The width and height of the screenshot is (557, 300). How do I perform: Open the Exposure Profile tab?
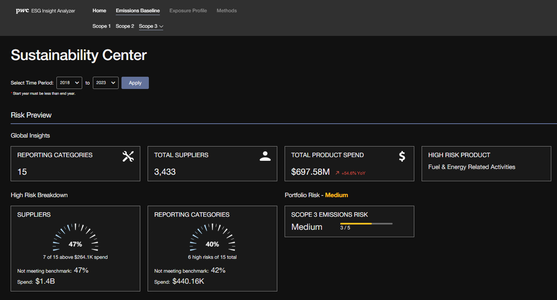[188, 11]
